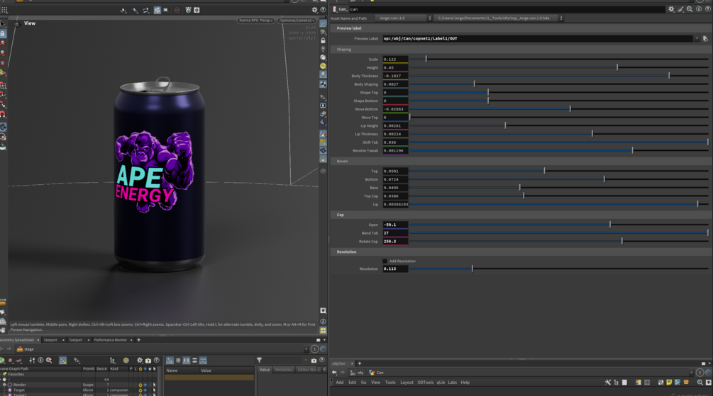Click the obj path segment in network editor
Image resolution: width=713 pixels, height=396 pixels.
pos(357,373)
